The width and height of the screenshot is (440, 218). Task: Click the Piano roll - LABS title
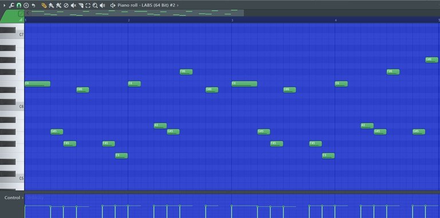tap(147, 5)
